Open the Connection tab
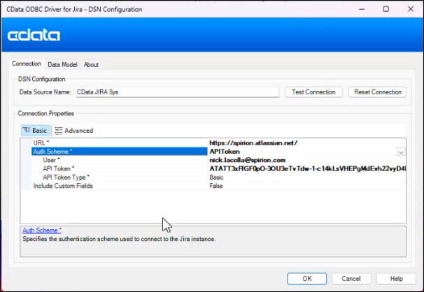Screen dimensions: 424x292 27,64
